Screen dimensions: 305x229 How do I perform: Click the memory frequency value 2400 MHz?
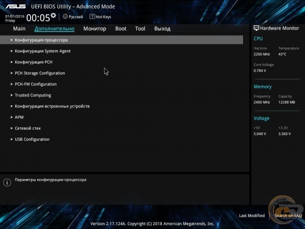pos(262,102)
